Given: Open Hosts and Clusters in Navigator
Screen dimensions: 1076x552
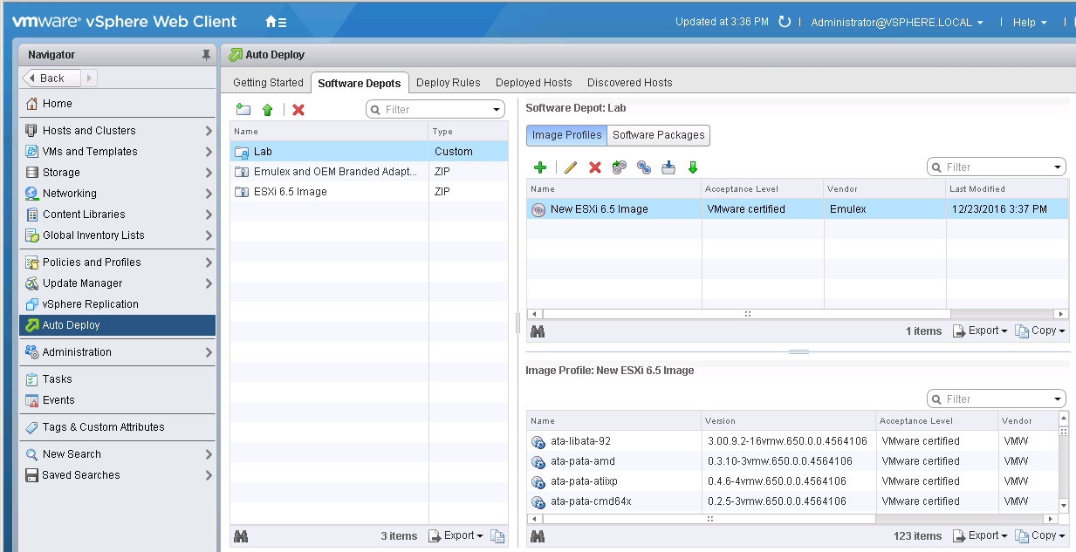Looking at the screenshot, I should (x=89, y=131).
